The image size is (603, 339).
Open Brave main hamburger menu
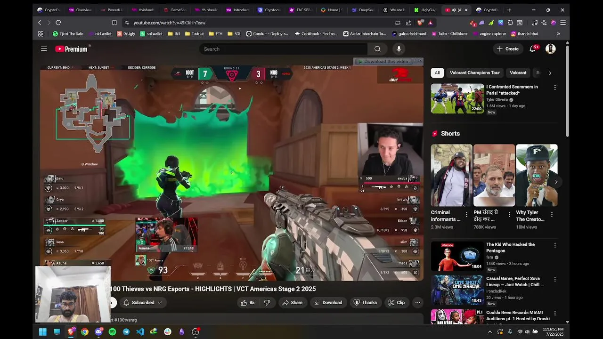[563, 23]
